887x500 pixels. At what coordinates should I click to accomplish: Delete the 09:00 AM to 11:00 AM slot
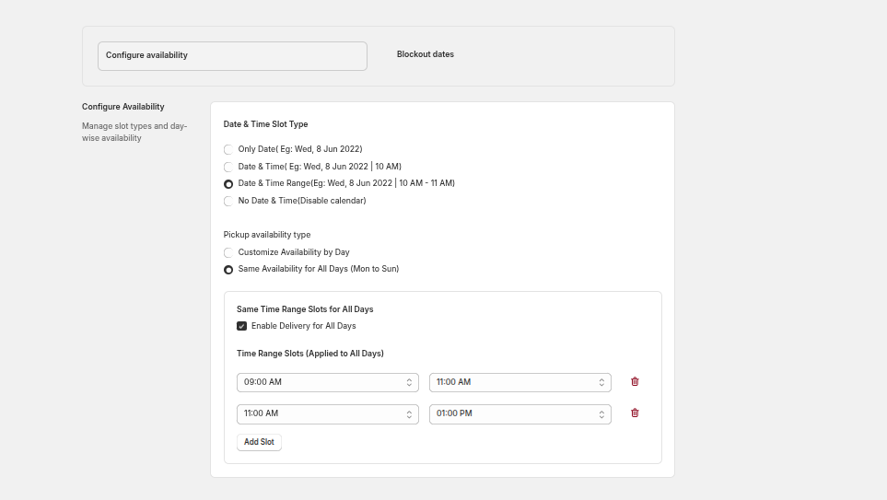click(635, 382)
